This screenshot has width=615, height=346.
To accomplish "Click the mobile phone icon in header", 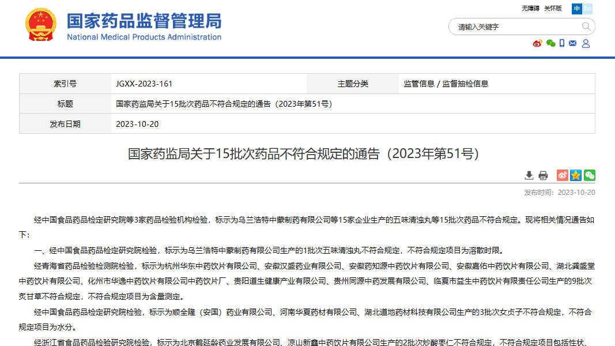I will pyautogui.click(x=562, y=44).
